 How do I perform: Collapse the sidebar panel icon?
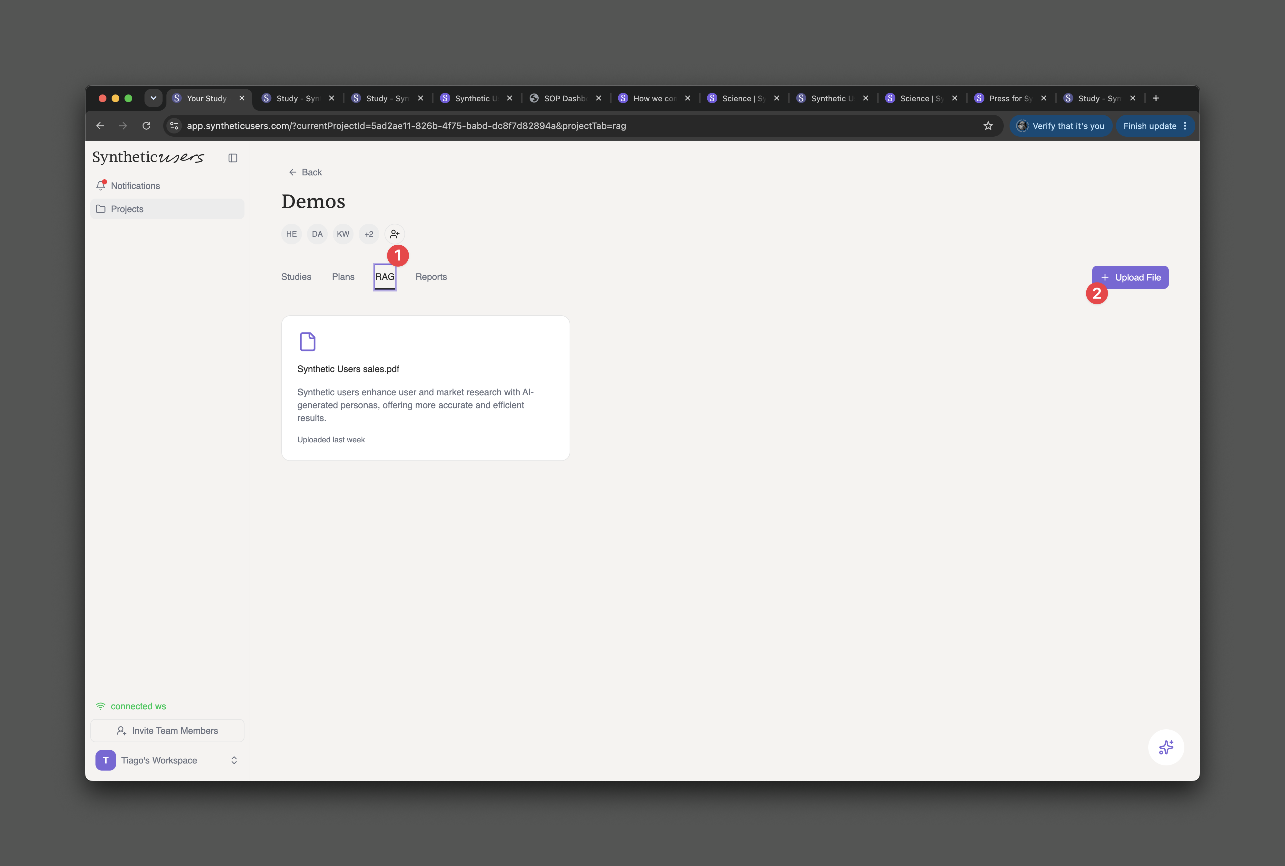click(233, 158)
